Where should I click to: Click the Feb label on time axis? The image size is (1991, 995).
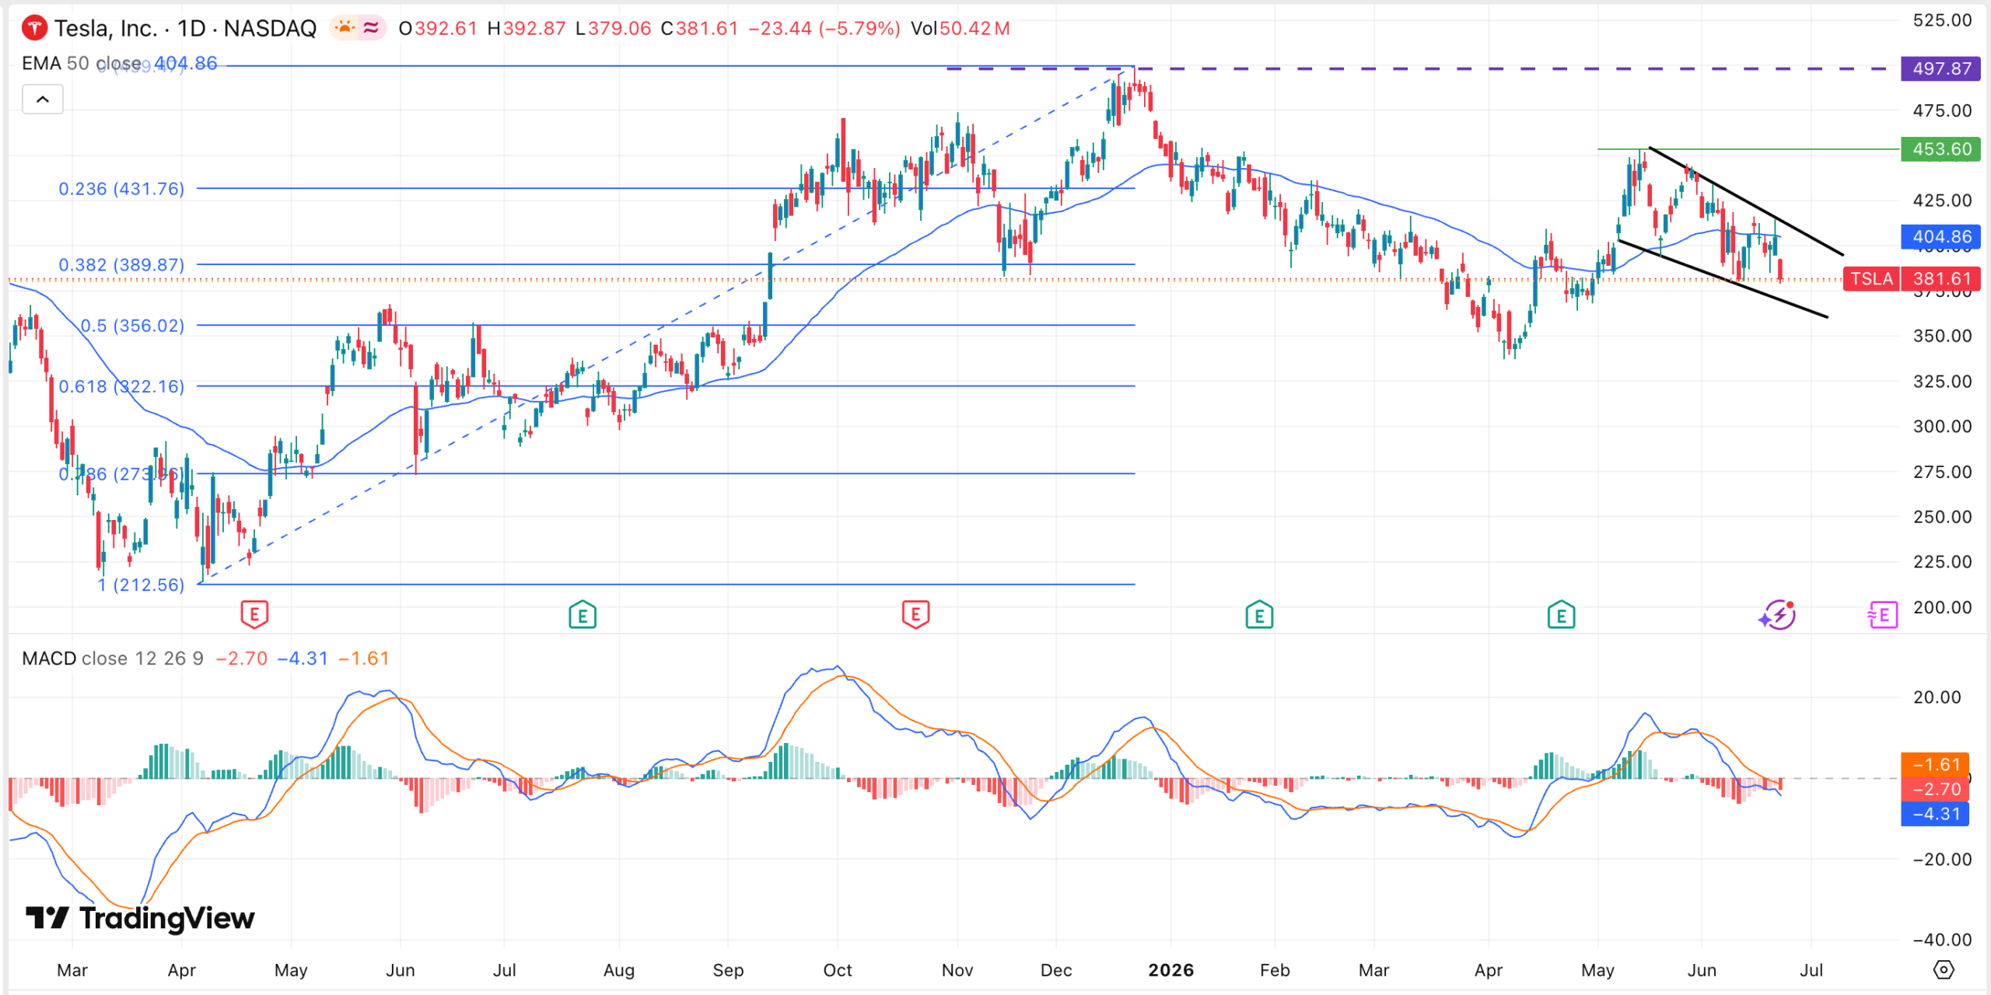(1275, 970)
